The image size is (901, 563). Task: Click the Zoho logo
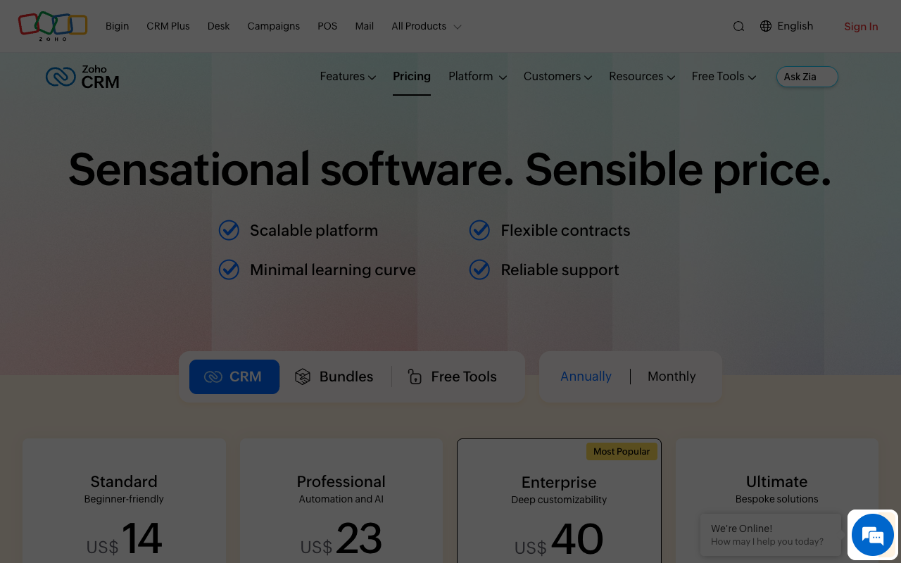[53, 26]
